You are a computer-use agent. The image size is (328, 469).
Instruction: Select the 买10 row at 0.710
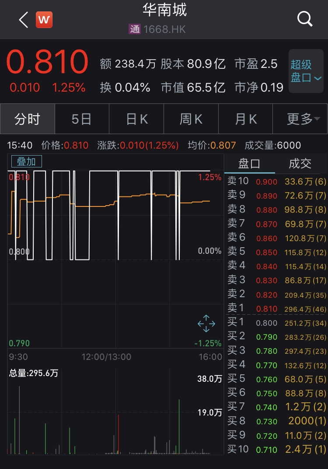click(276, 449)
